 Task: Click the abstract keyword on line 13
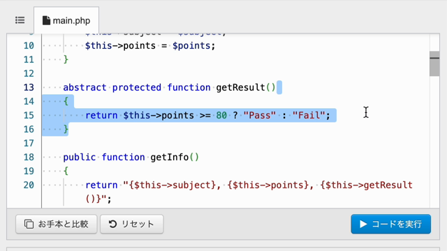click(85, 87)
